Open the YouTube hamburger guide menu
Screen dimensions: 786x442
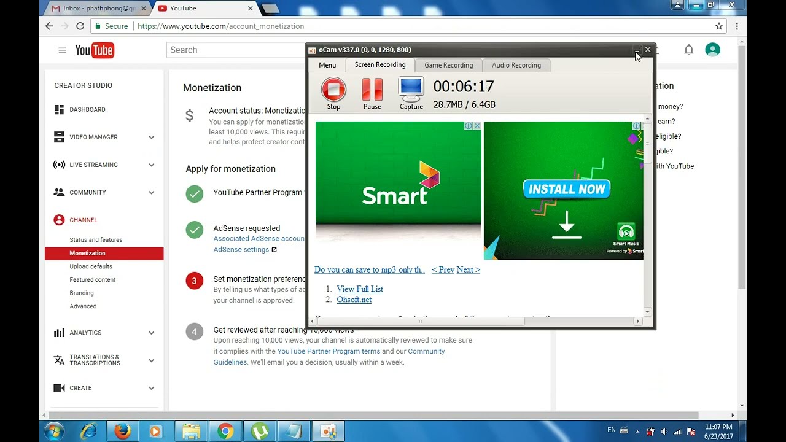(62, 50)
